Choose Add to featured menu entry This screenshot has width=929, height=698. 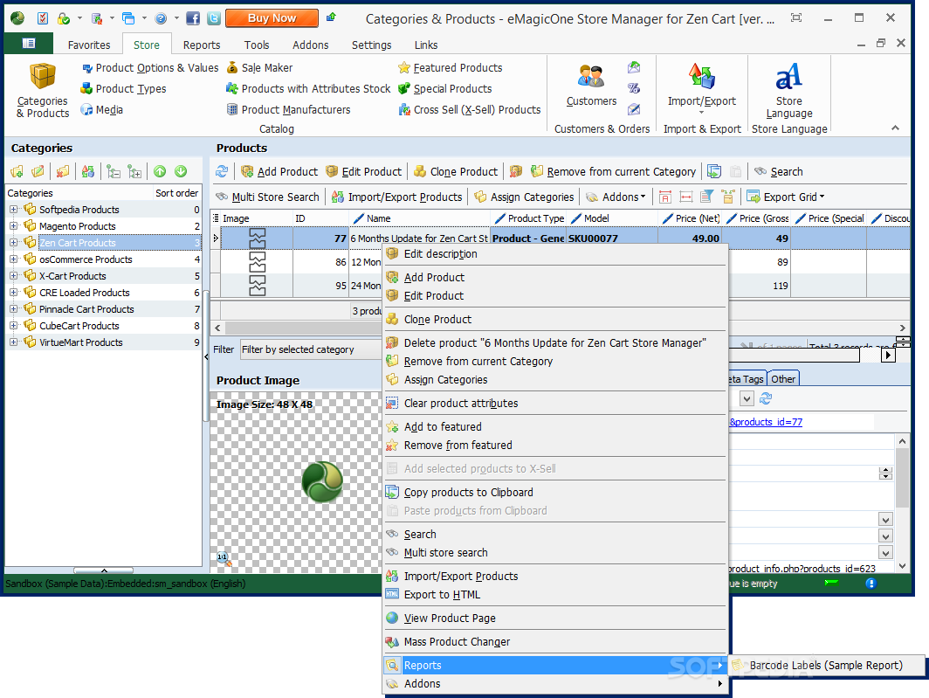[x=555, y=427]
